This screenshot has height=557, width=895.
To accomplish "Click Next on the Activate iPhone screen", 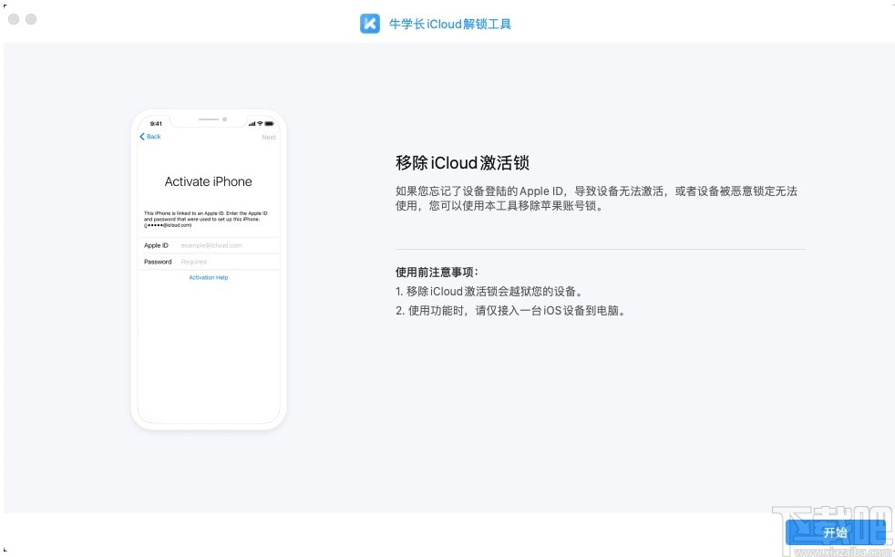I will 269,137.
